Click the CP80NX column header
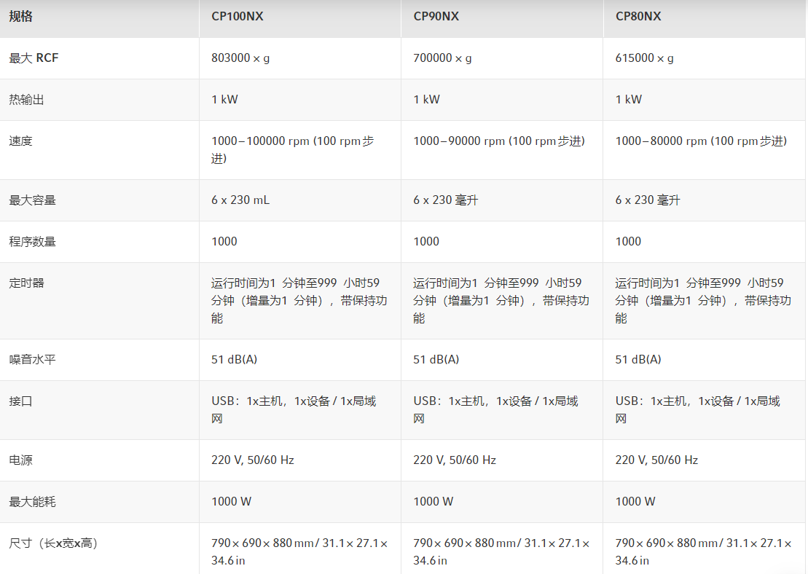The height and width of the screenshot is (574, 808). [x=638, y=16]
